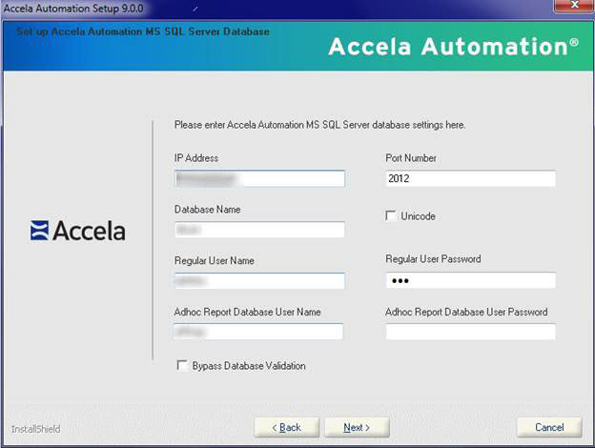
Task: Click the Accela Automation banner title
Action: (x=453, y=46)
